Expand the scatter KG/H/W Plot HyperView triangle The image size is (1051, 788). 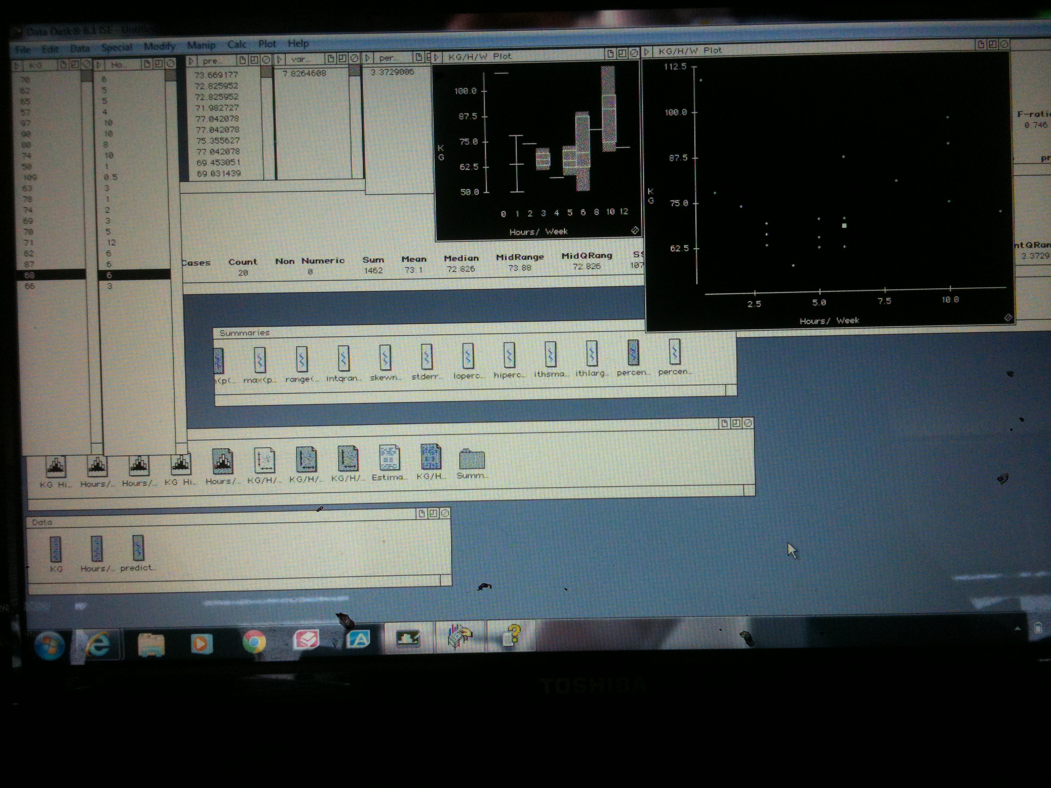click(647, 51)
